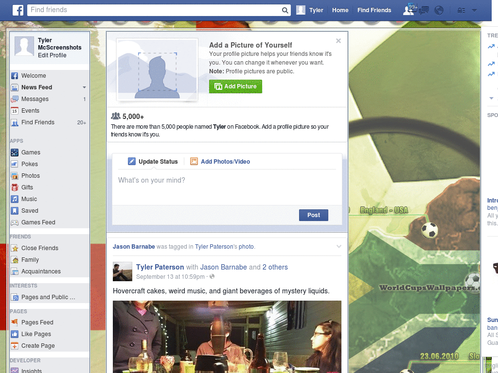Click the Post button
The width and height of the screenshot is (498, 373).
click(x=314, y=215)
